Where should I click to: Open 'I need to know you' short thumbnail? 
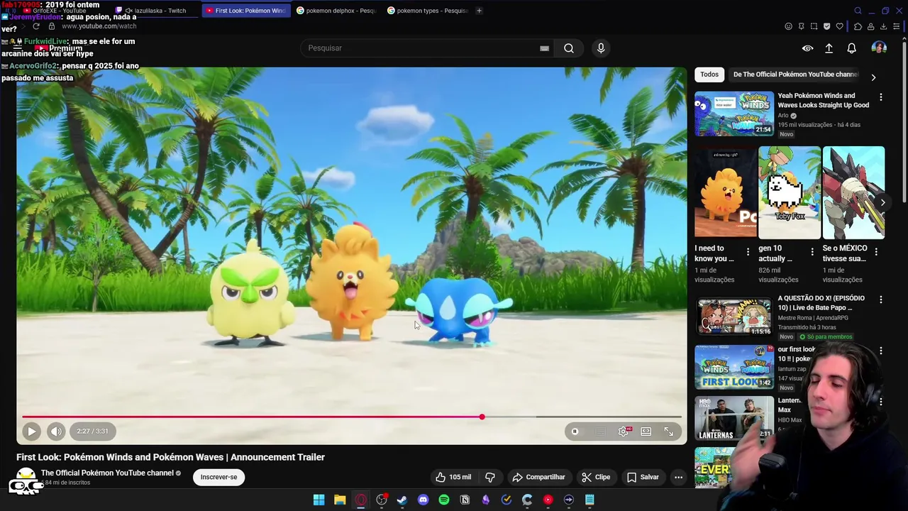pyautogui.click(x=726, y=192)
